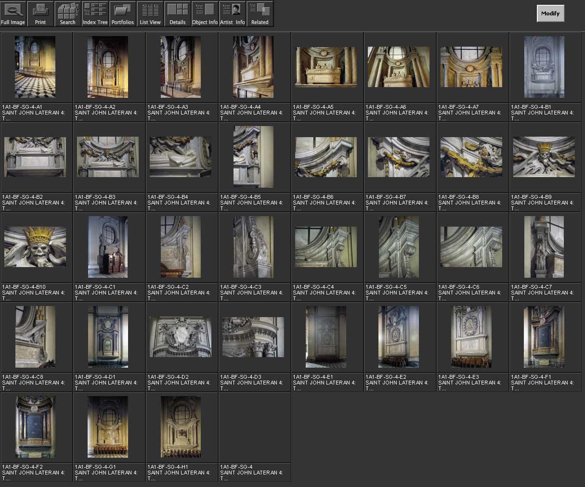585x487 pixels.
Task: Select thumbnail 1A1-BF-SG-4-B5
Action: [x=253, y=157]
